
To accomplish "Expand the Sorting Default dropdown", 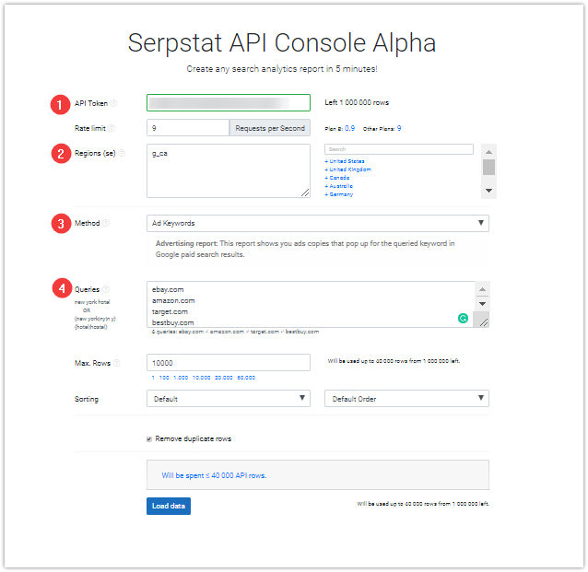I will (x=229, y=399).
